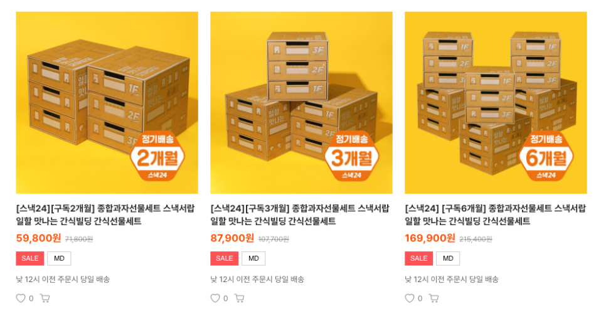This screenshot has height=314, width=606.
Task: Click the SALE badge under 87,900원
Action: (225, 258)
